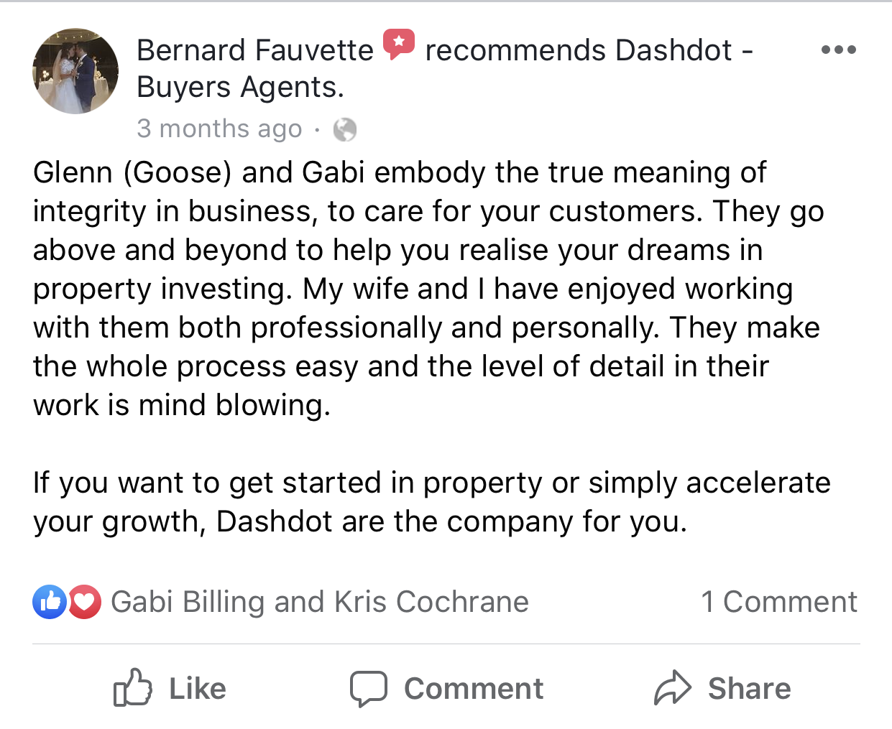Click the globe public audience icon
The image size is (892, 729).
(x=345, y=129)
